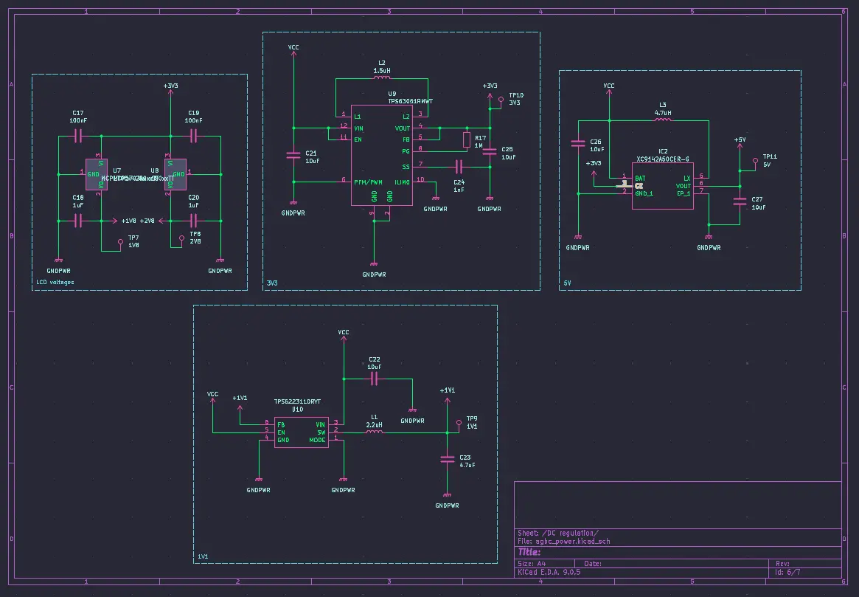
Task: Select capacitor C22 10uF symbol
Action: (374, 379)
